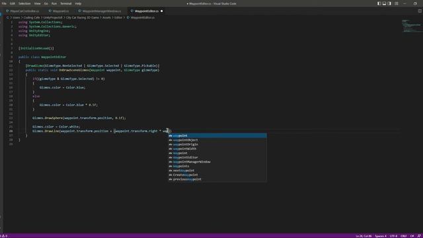Click line 9 'public class WaypointEditor'
This screenshot has height=238, width=423.
coord(42,57)
